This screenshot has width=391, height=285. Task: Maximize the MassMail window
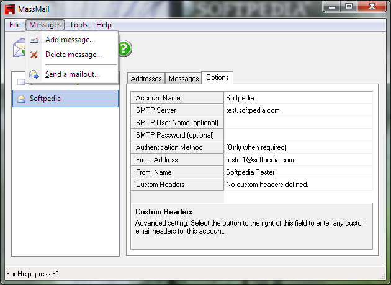click(x=349, y=6)
